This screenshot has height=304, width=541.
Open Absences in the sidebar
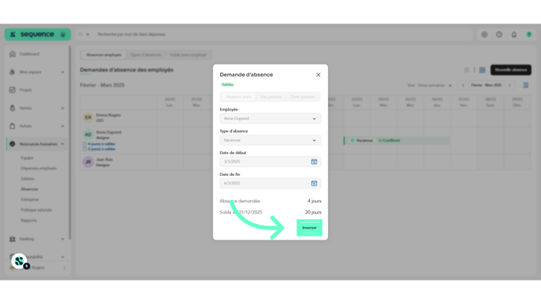point(29,189)
